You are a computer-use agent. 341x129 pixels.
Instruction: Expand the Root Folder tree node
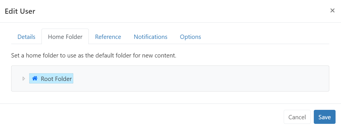pos(24,79)
